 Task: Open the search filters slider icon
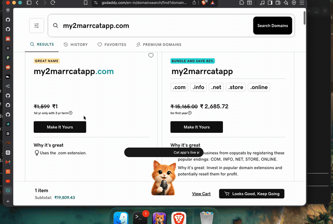point(37,26)
